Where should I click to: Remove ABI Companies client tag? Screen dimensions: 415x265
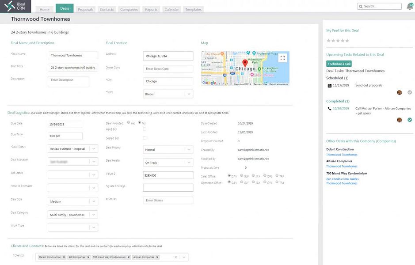coord(88,257)
